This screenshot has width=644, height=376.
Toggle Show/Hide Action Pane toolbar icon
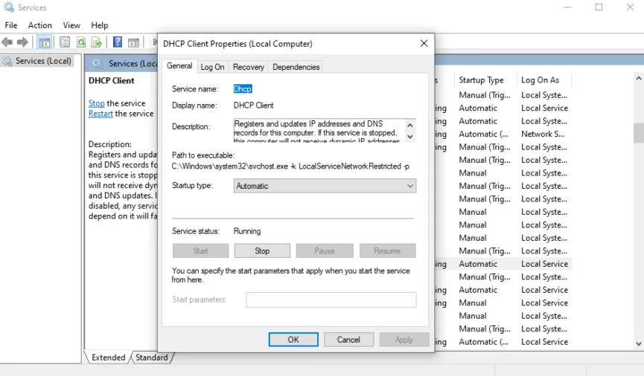coord(133,42)
